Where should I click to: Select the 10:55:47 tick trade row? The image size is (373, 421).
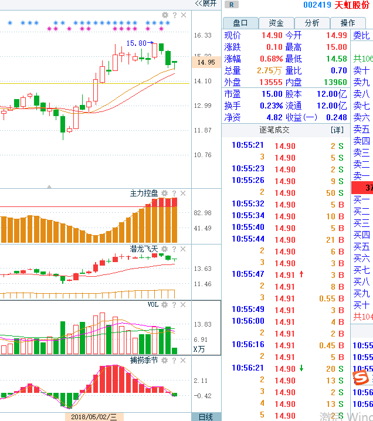click(x=287, y=274)
